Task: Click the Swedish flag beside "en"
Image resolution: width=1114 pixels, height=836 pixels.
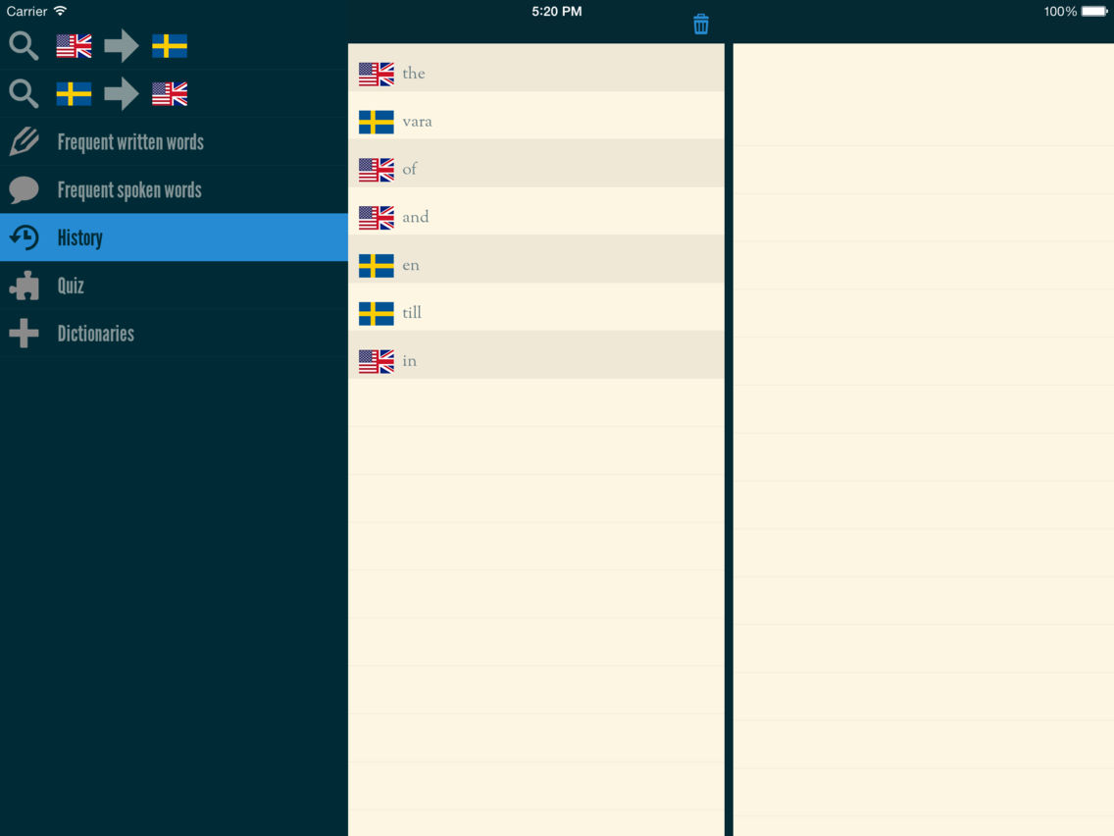Action: pyautogui.click(x=376, y=266)
